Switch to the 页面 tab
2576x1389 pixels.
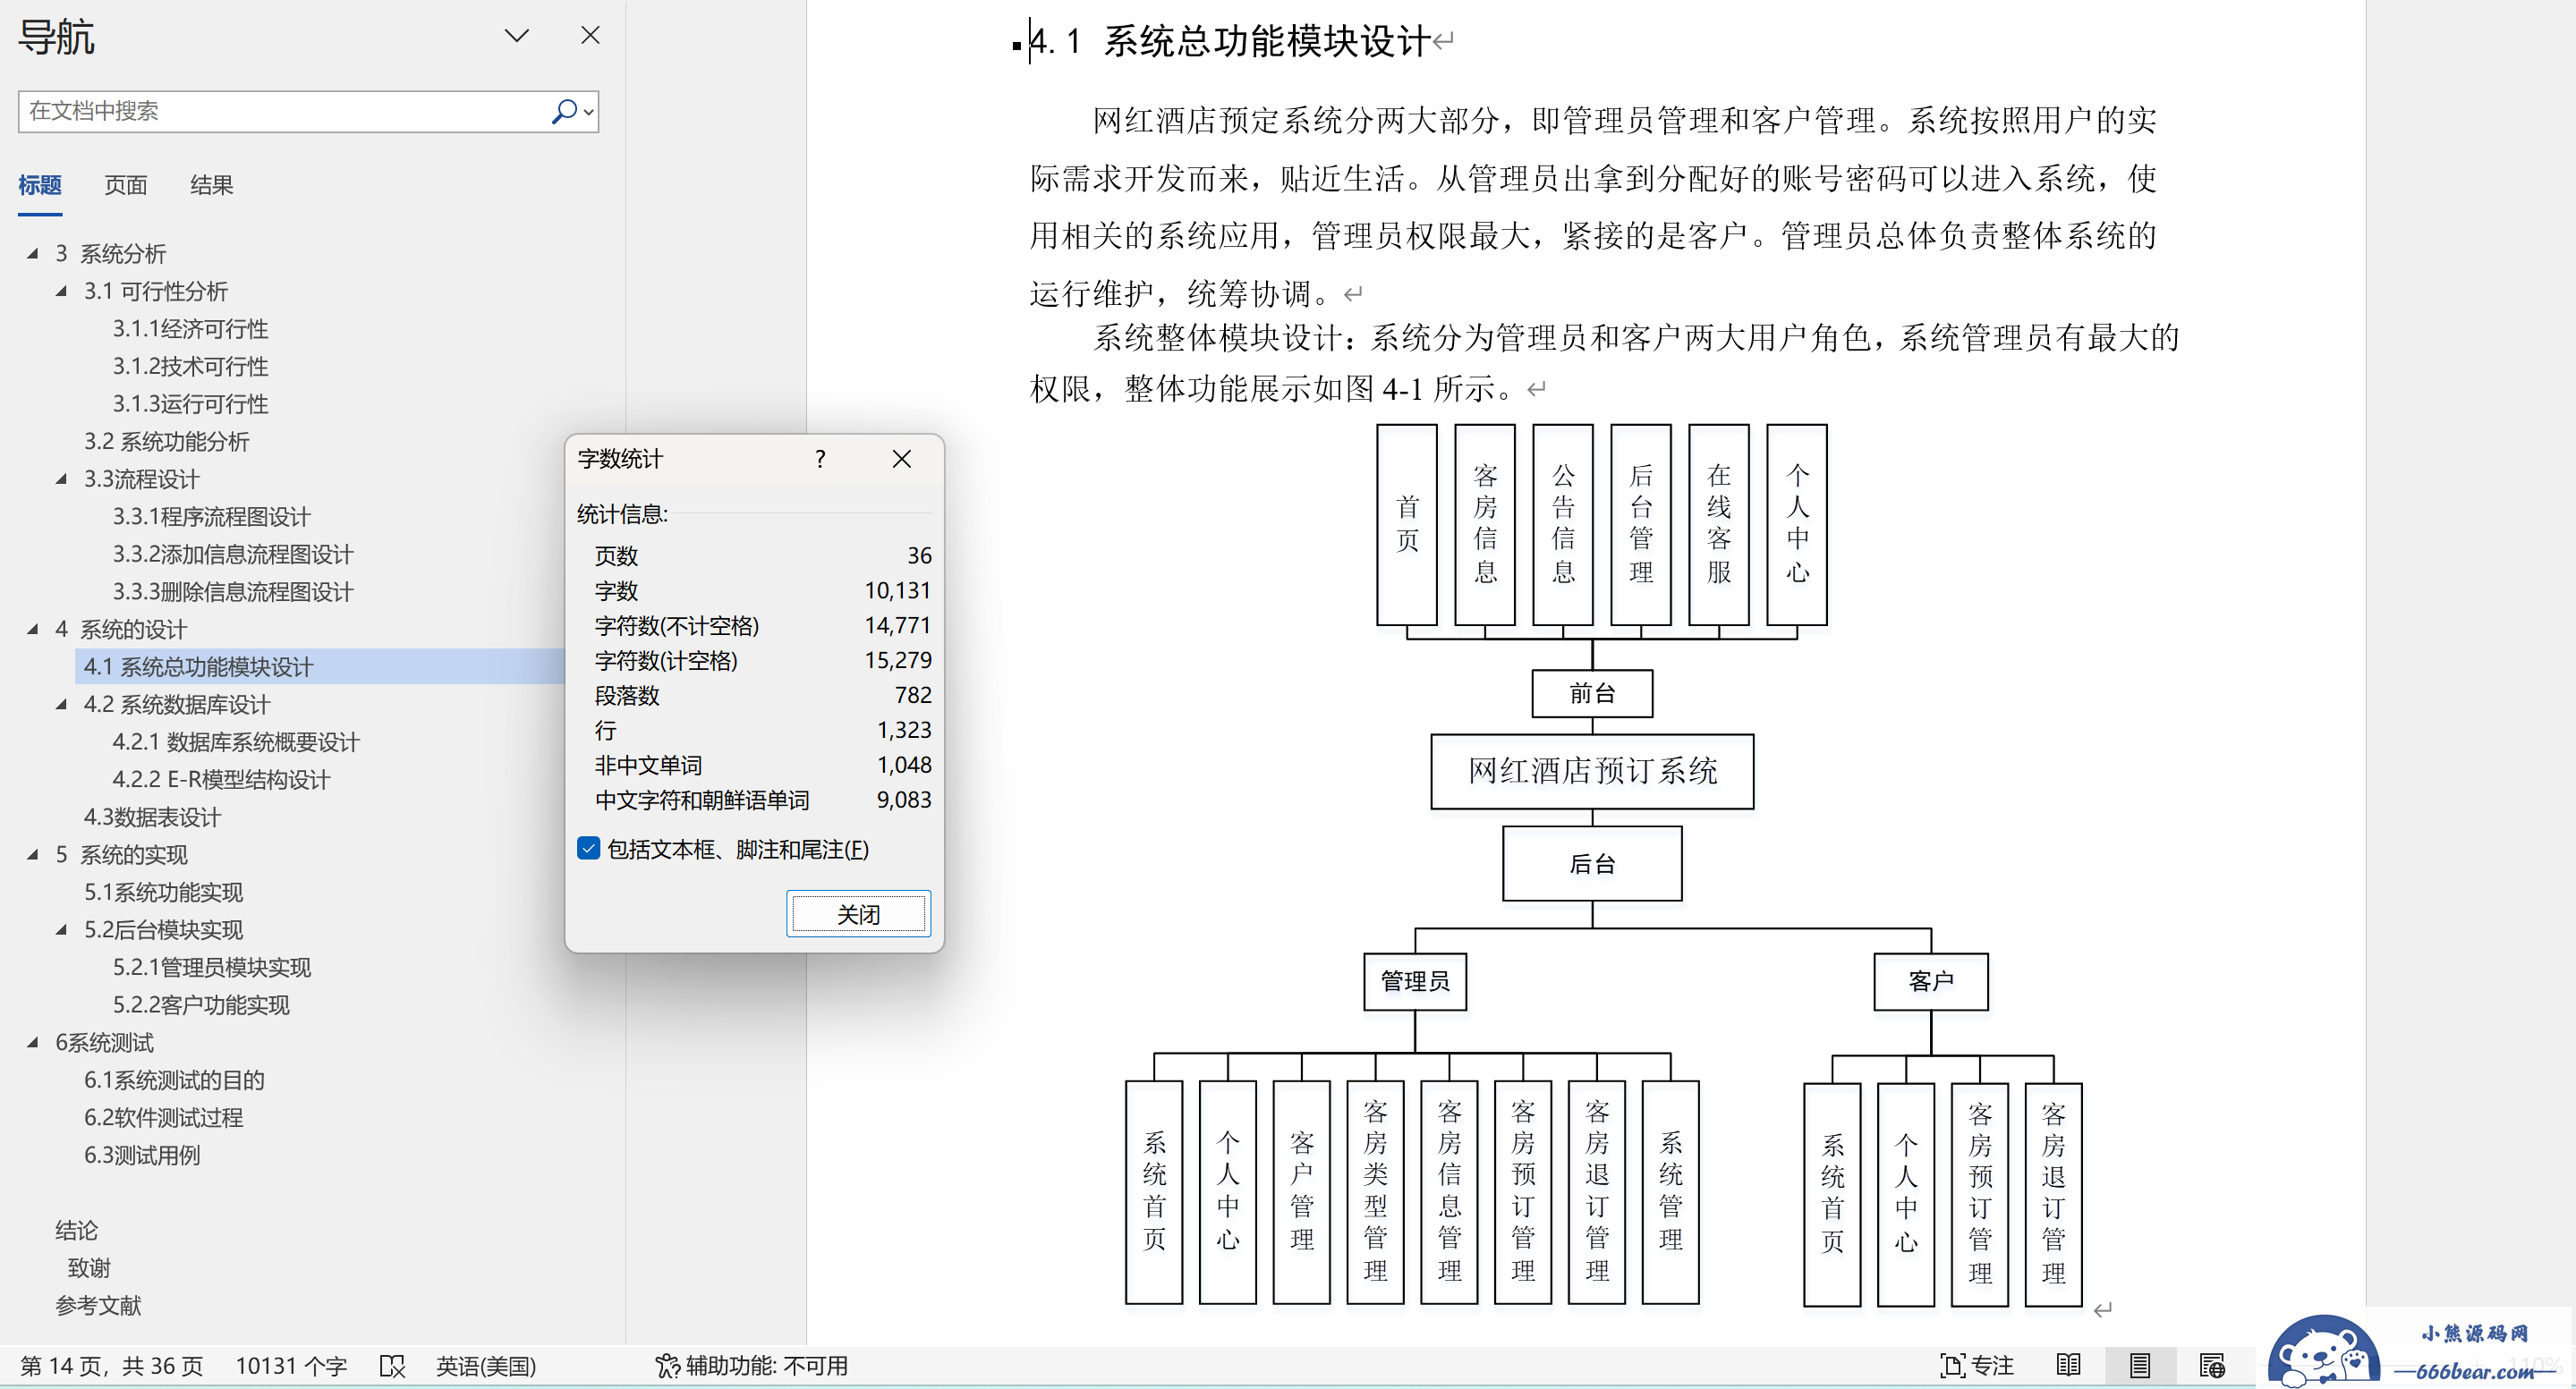point(126,185)
